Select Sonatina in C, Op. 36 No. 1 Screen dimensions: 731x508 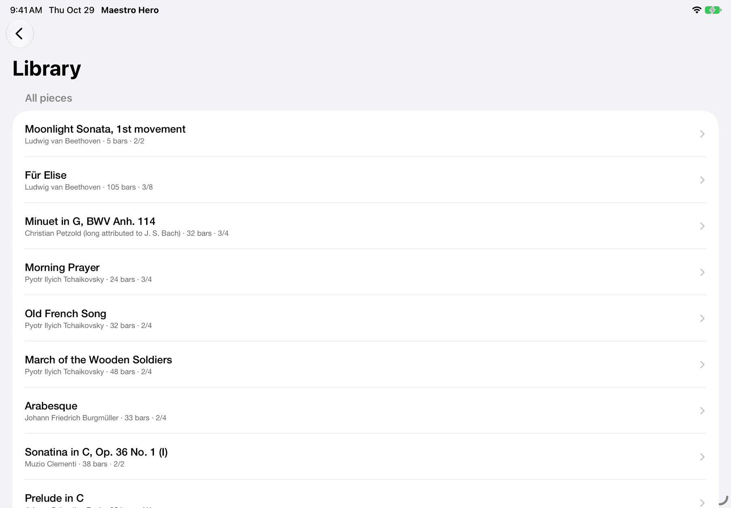click(x=365, y=457)
